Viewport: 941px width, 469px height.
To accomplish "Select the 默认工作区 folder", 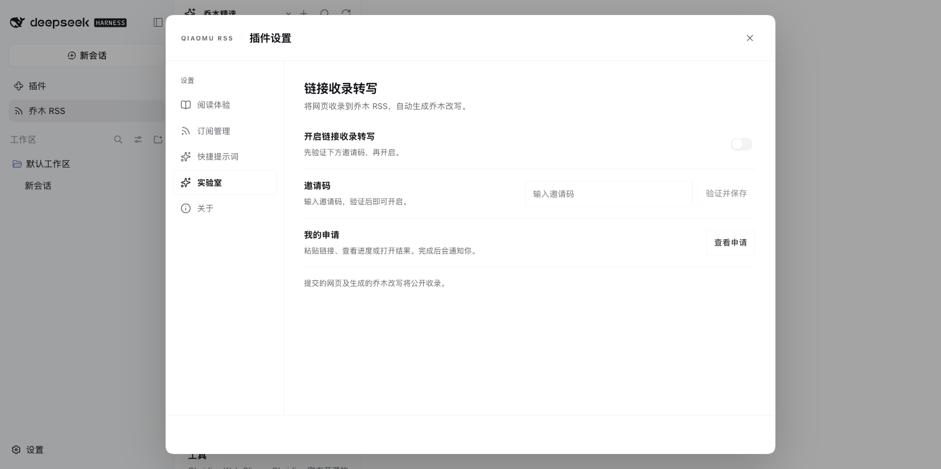I will (87, 164).
